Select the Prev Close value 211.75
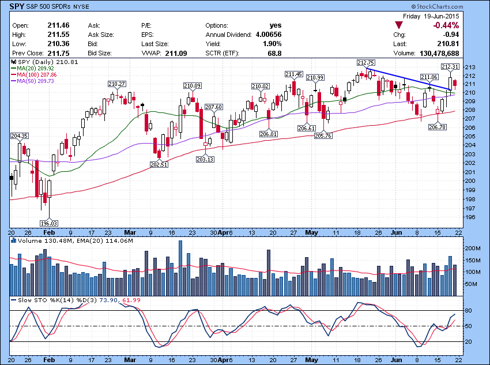This screenshot has height=365, width=490. (58, 53)
